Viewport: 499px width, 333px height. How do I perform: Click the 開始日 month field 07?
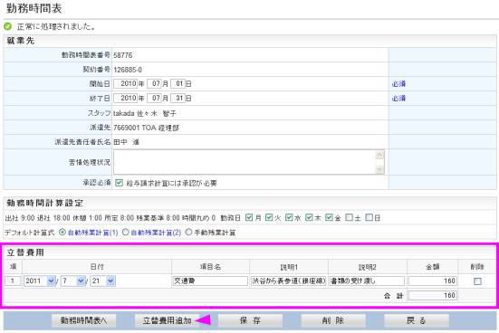click(154, 83)
